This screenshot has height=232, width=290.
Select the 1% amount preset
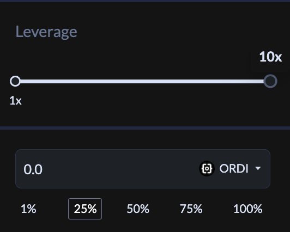28,209
